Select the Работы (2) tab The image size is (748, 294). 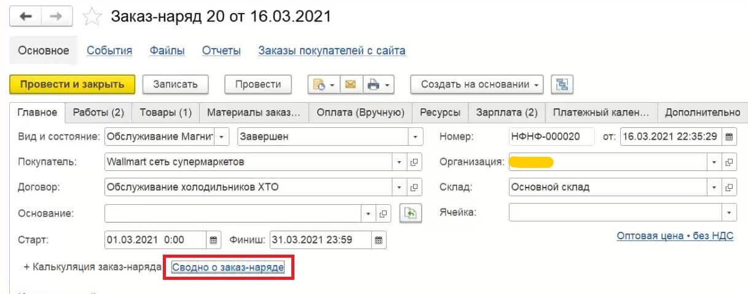coord(98,113)
